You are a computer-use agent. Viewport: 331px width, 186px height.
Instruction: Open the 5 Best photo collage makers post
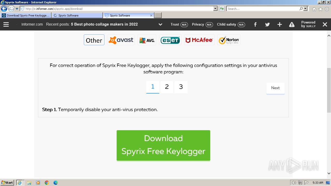104,24
